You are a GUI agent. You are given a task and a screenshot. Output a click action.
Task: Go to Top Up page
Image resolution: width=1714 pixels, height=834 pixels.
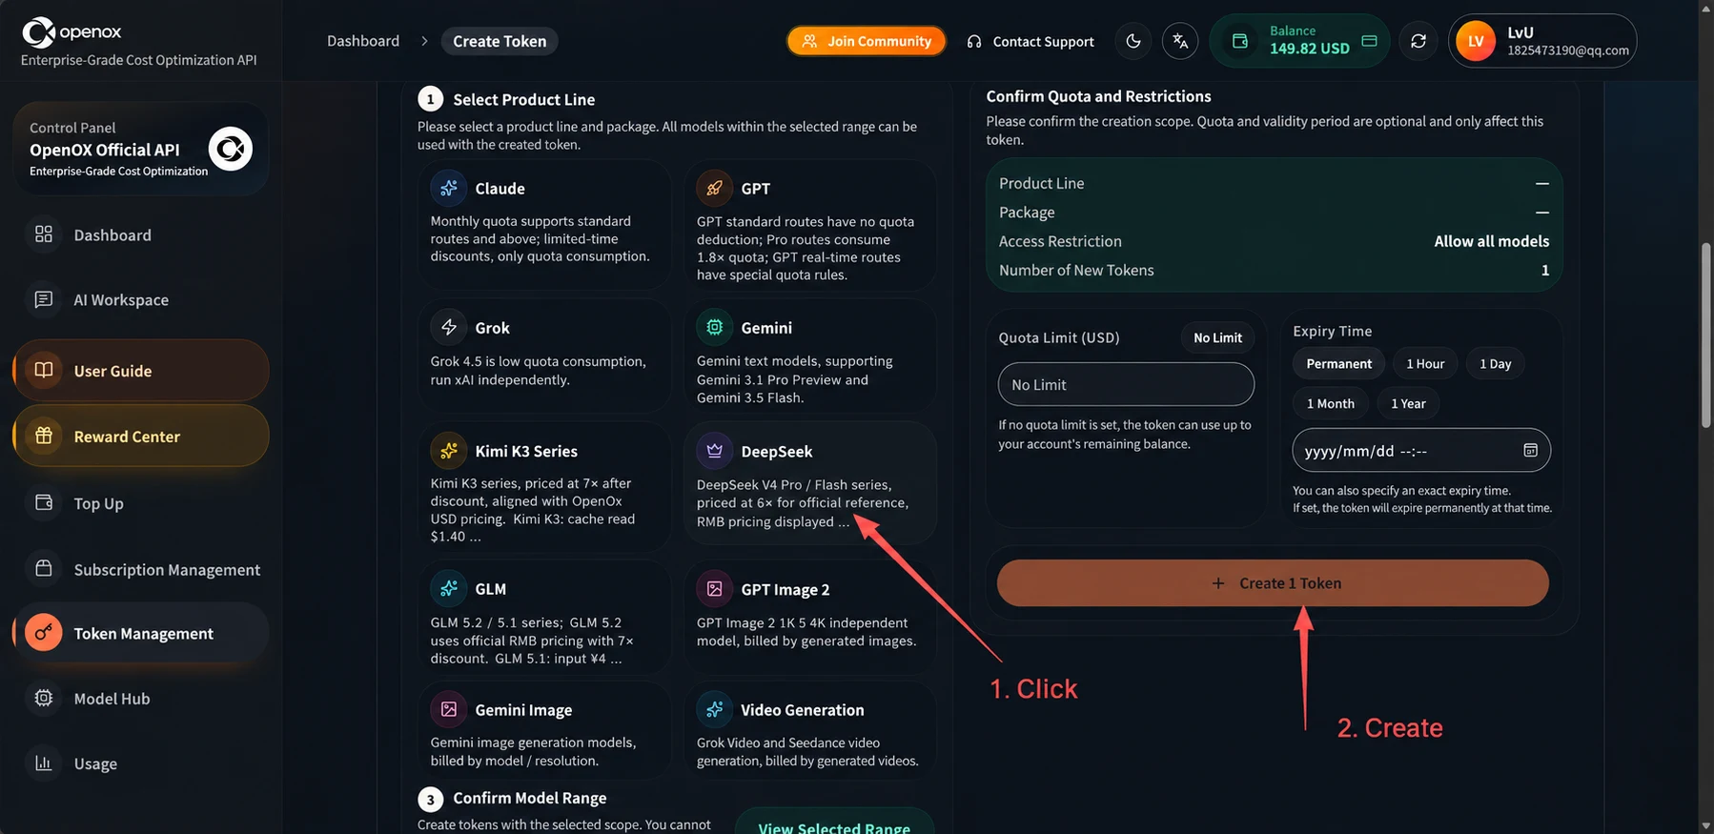point(141,502)
